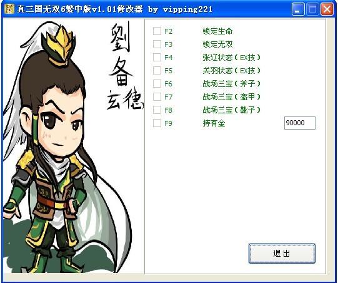Enable the F2 锁定生命 checkbox

coord(157,31)
